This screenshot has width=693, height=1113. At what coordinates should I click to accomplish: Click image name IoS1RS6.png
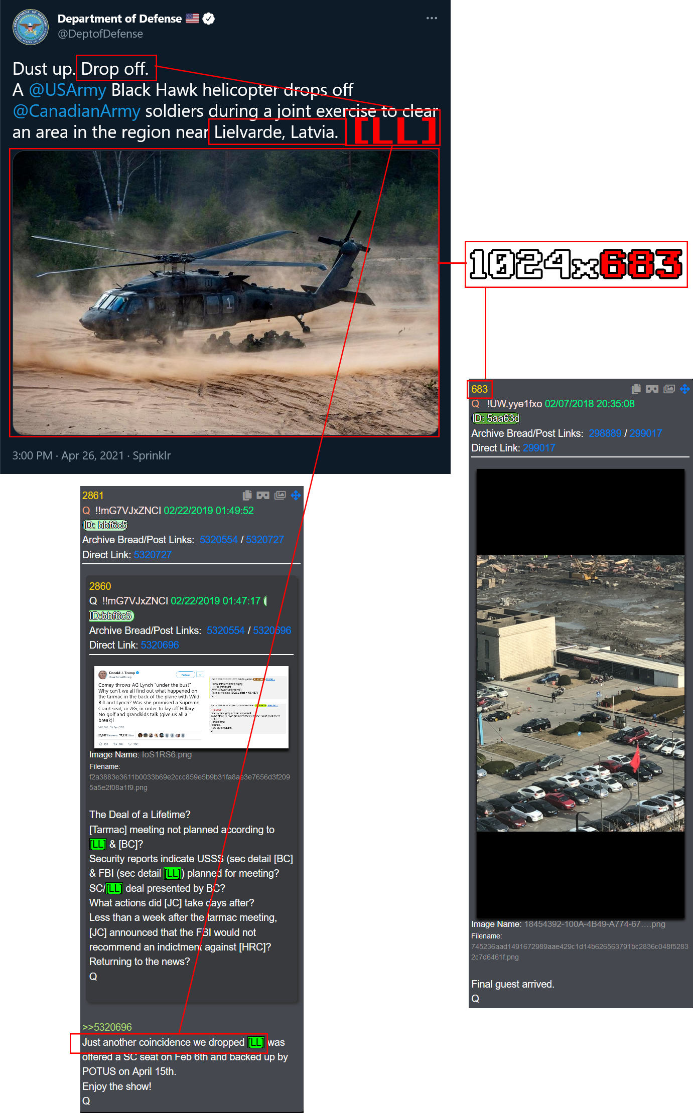pyautogui.click(x=167, y=755)
